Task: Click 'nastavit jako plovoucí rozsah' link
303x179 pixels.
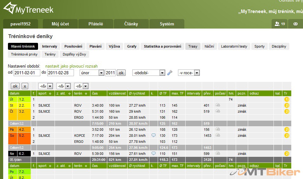Action: click(71, 66)
